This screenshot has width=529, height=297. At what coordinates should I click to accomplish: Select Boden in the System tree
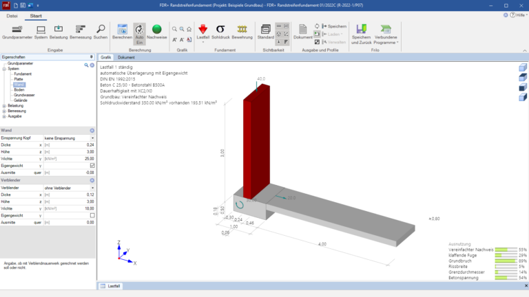coord(19,89)
